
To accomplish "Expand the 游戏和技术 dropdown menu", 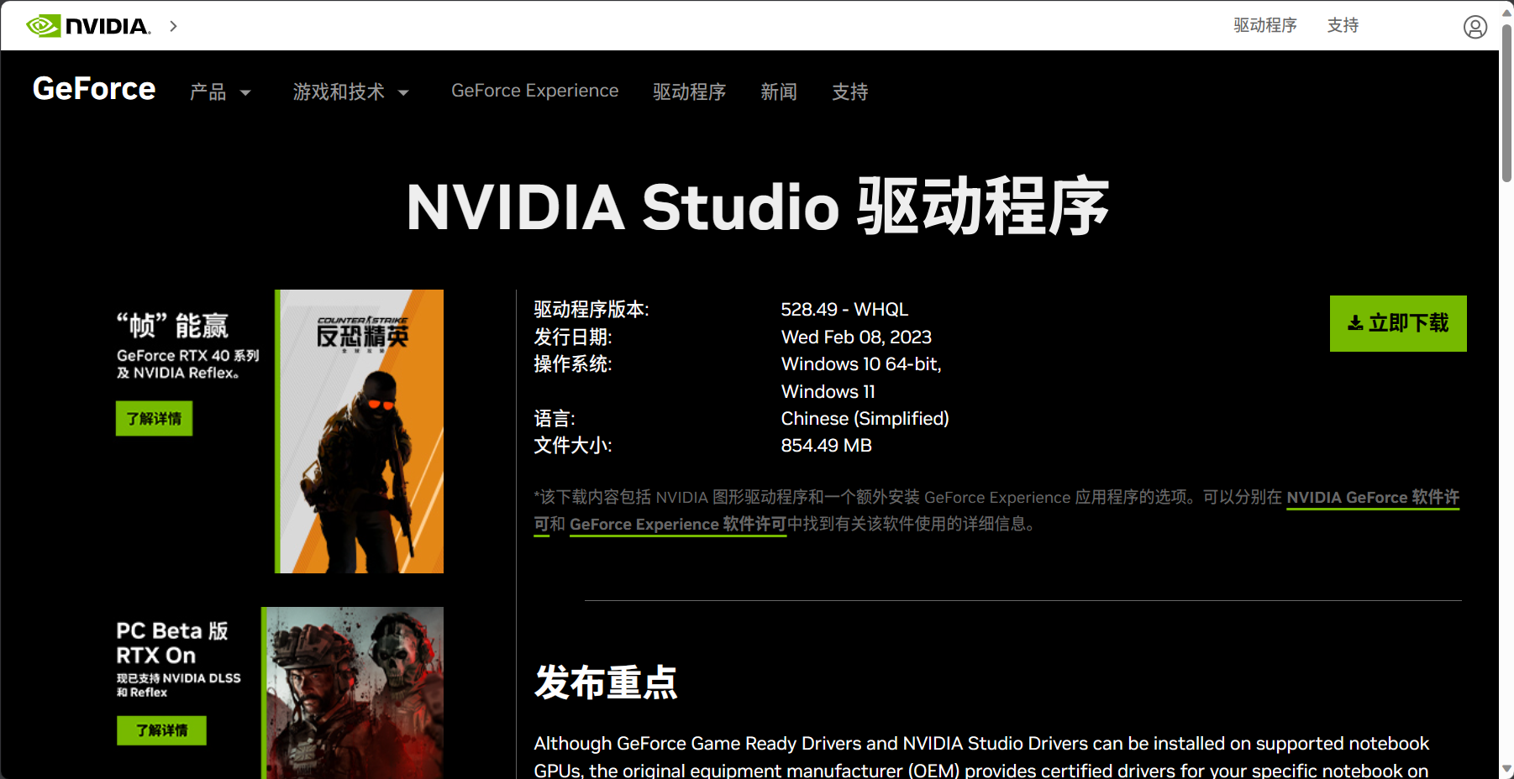I will [351, 91].
